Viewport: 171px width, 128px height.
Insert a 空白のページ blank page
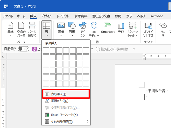(21, 29)
